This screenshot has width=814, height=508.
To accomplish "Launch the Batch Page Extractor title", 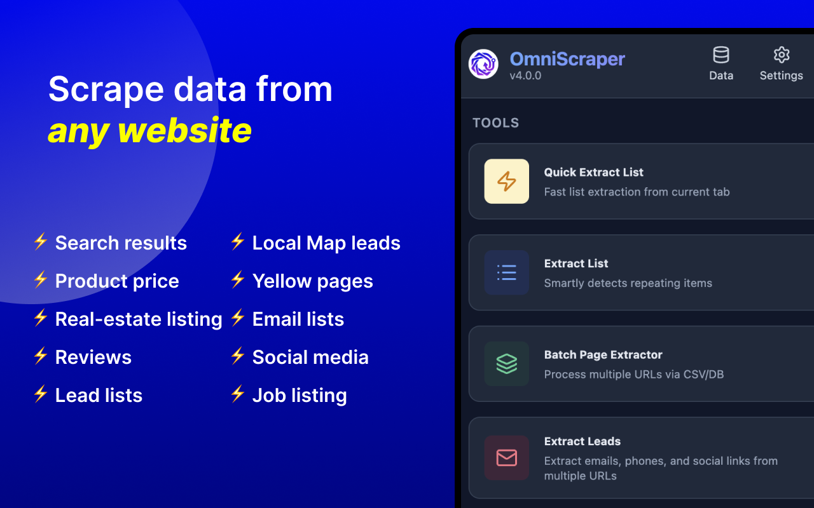I will click(x=604, y=355).
